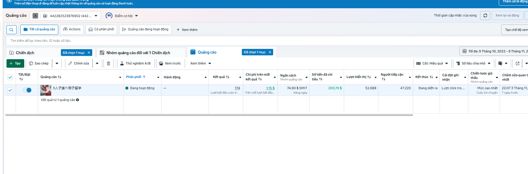Click Xem lại và đăng button
528x174 pixels.
[x=507, y=16]
